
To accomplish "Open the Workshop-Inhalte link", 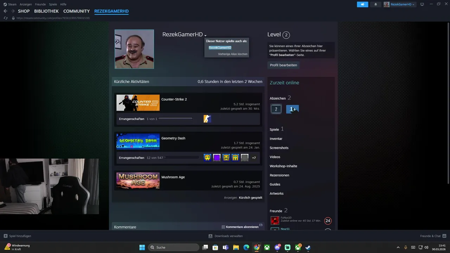I will tap(283, 166).
